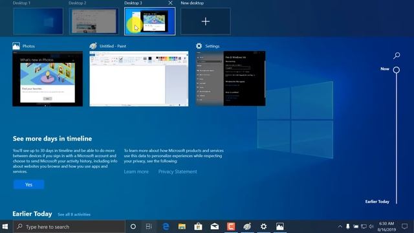Click the Earlier Today section heading

click(x=32, y=214)
